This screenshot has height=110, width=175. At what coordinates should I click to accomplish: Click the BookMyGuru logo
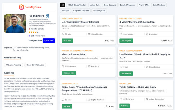click(30, 7)
